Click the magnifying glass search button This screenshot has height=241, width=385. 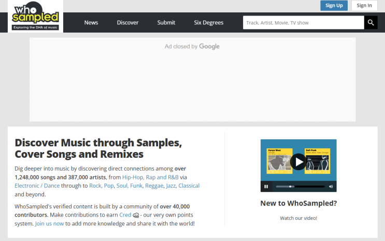coord(371,23)
